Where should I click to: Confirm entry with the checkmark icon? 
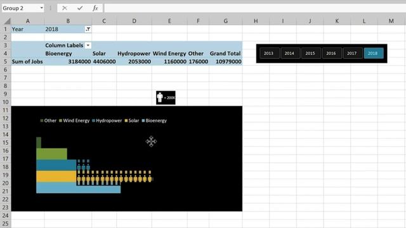click(x=80, y=8)
